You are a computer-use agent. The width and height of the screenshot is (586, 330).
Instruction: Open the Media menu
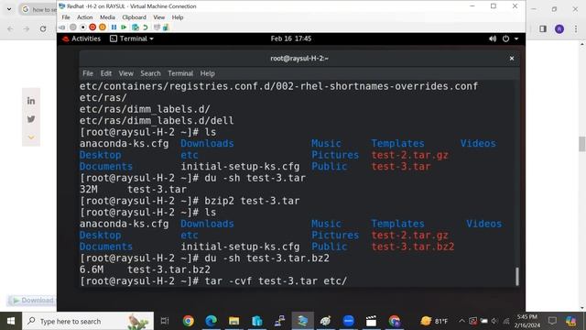pyautogui.click(x=107, y=17)
